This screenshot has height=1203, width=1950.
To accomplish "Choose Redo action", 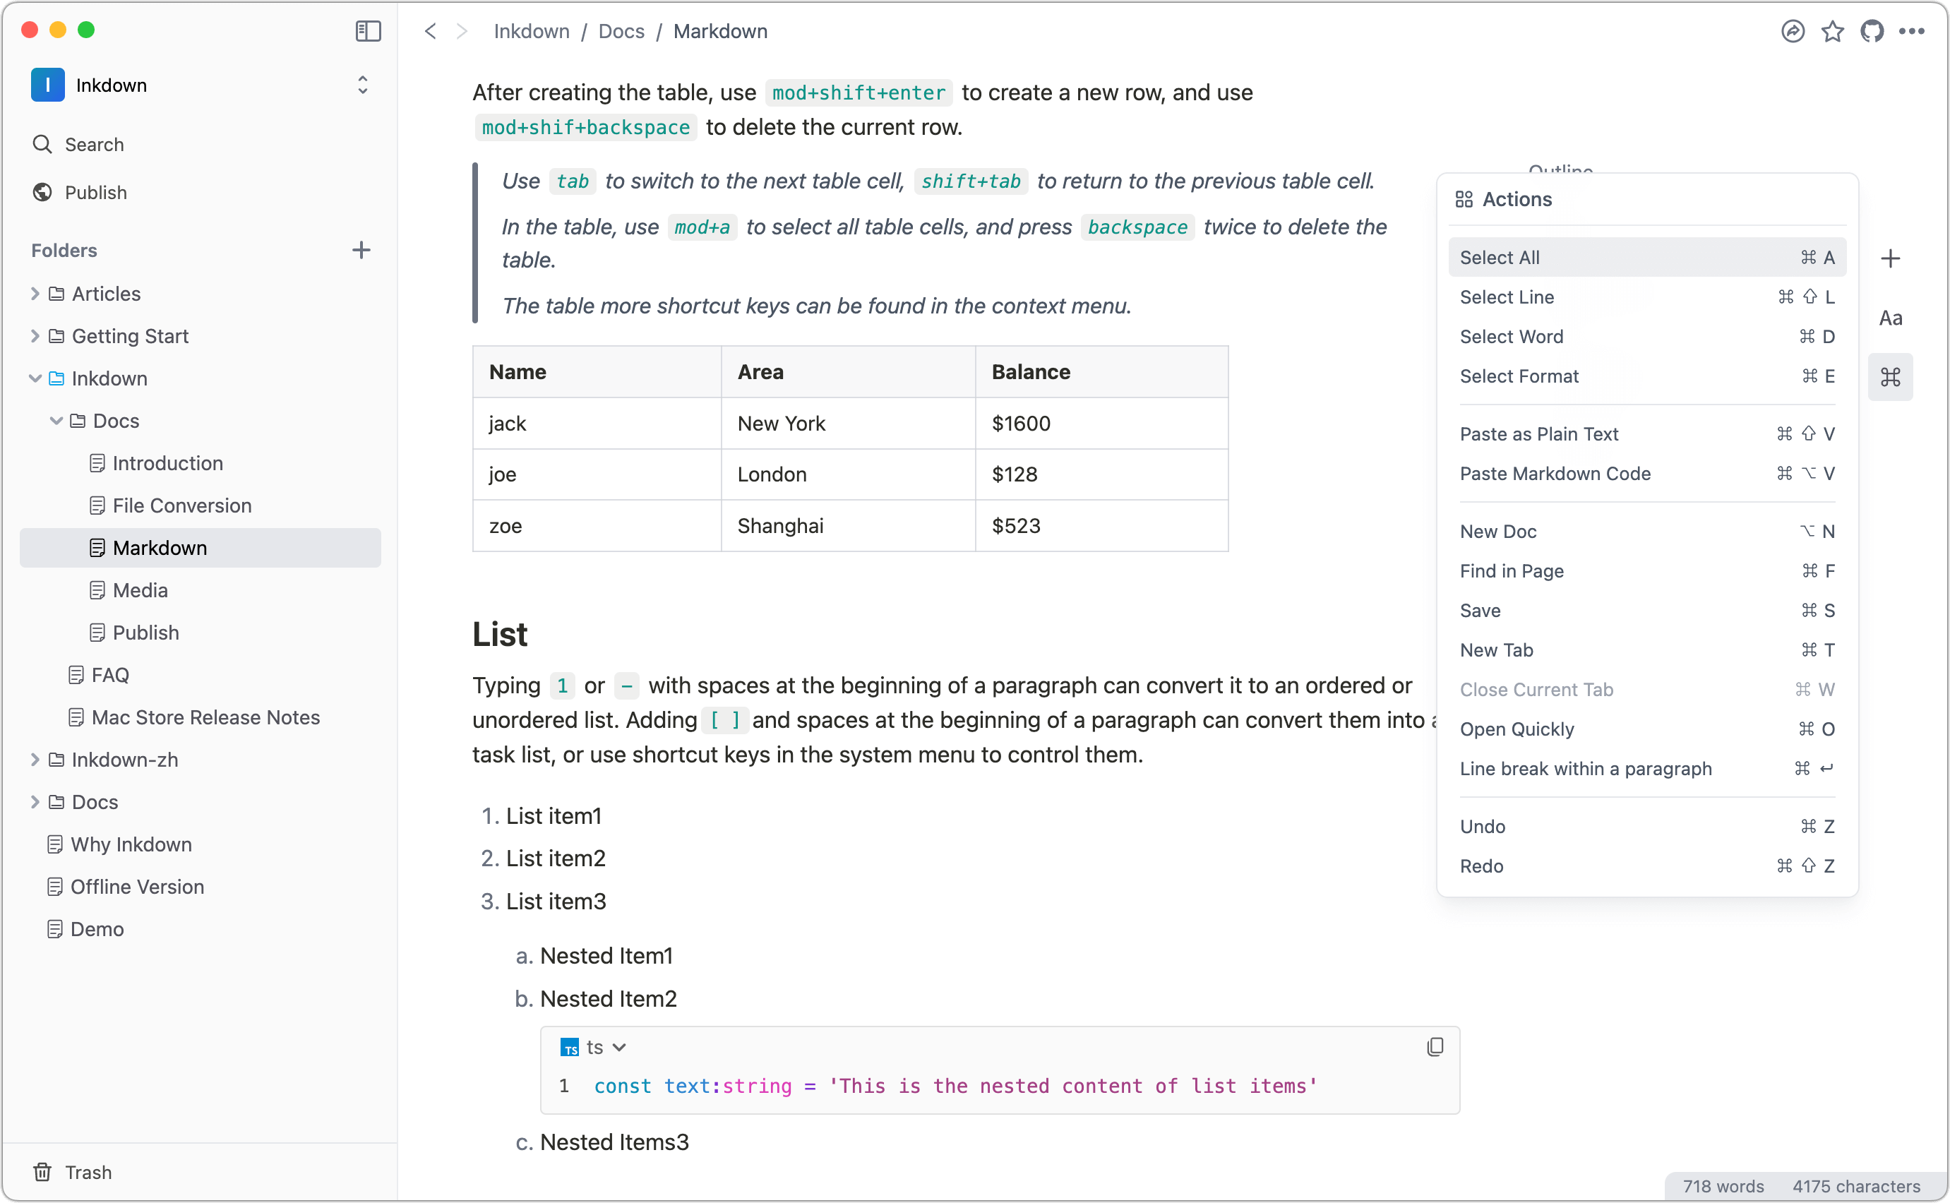I will click(x=1647, y=866).
